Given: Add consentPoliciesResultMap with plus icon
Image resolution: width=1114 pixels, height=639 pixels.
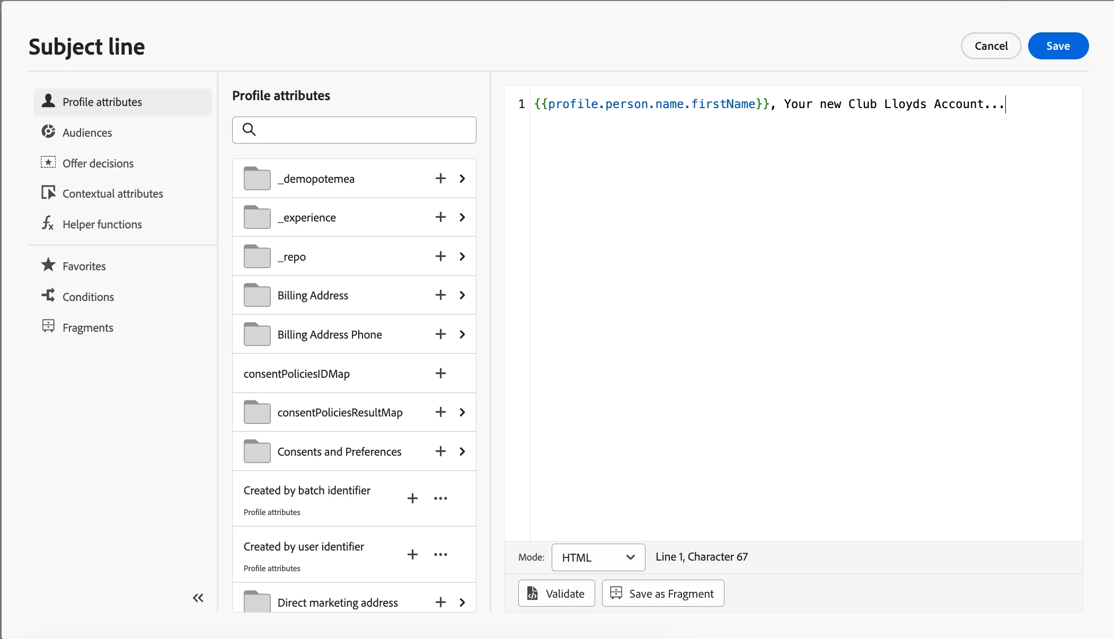Looking at the screenshot, I should [x=440, y=412].
